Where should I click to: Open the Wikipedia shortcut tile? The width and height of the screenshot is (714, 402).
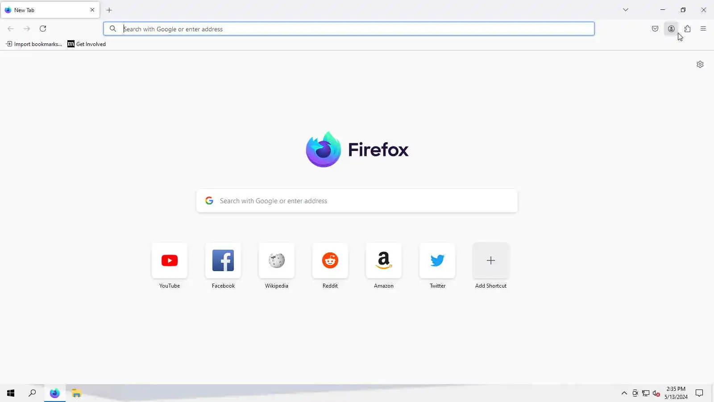point(277,266)
